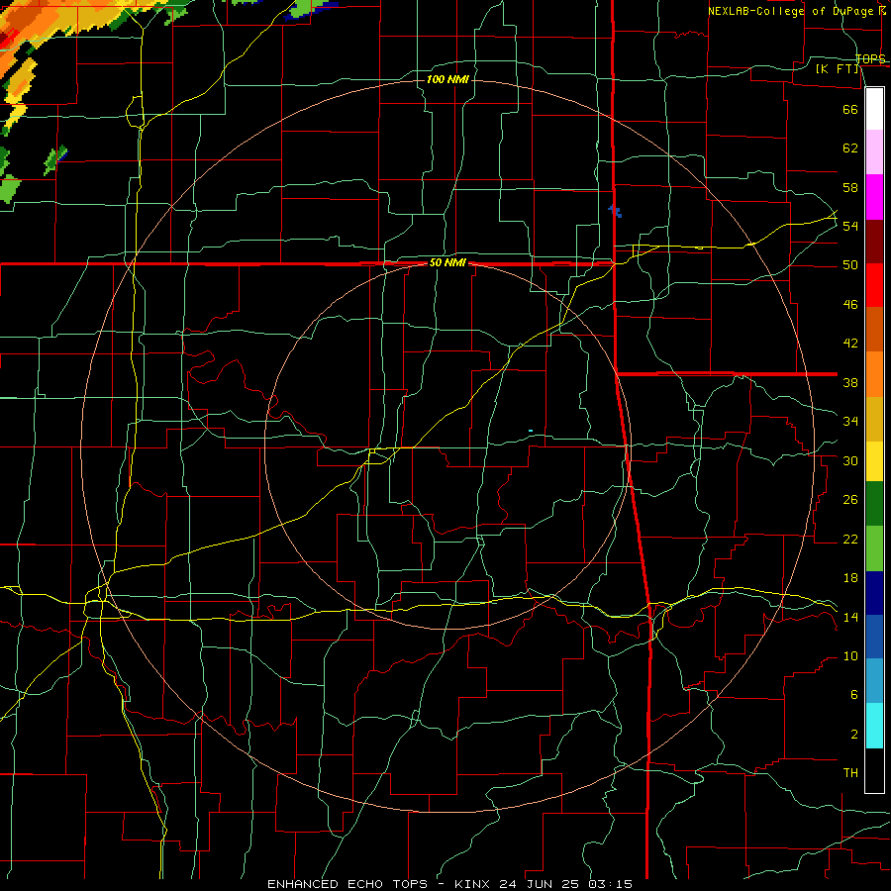Click legend value 26

(850, 500)
